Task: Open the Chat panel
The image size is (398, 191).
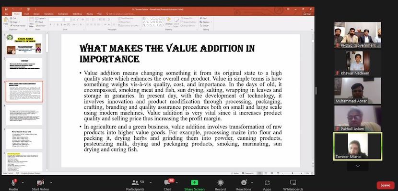Action: point(167,182)
